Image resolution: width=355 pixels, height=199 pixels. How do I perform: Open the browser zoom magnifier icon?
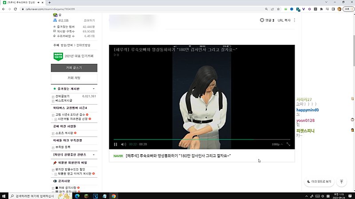[x=266, y=9]
